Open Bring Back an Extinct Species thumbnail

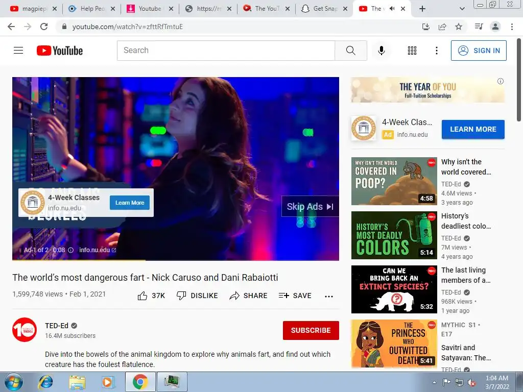394,289
